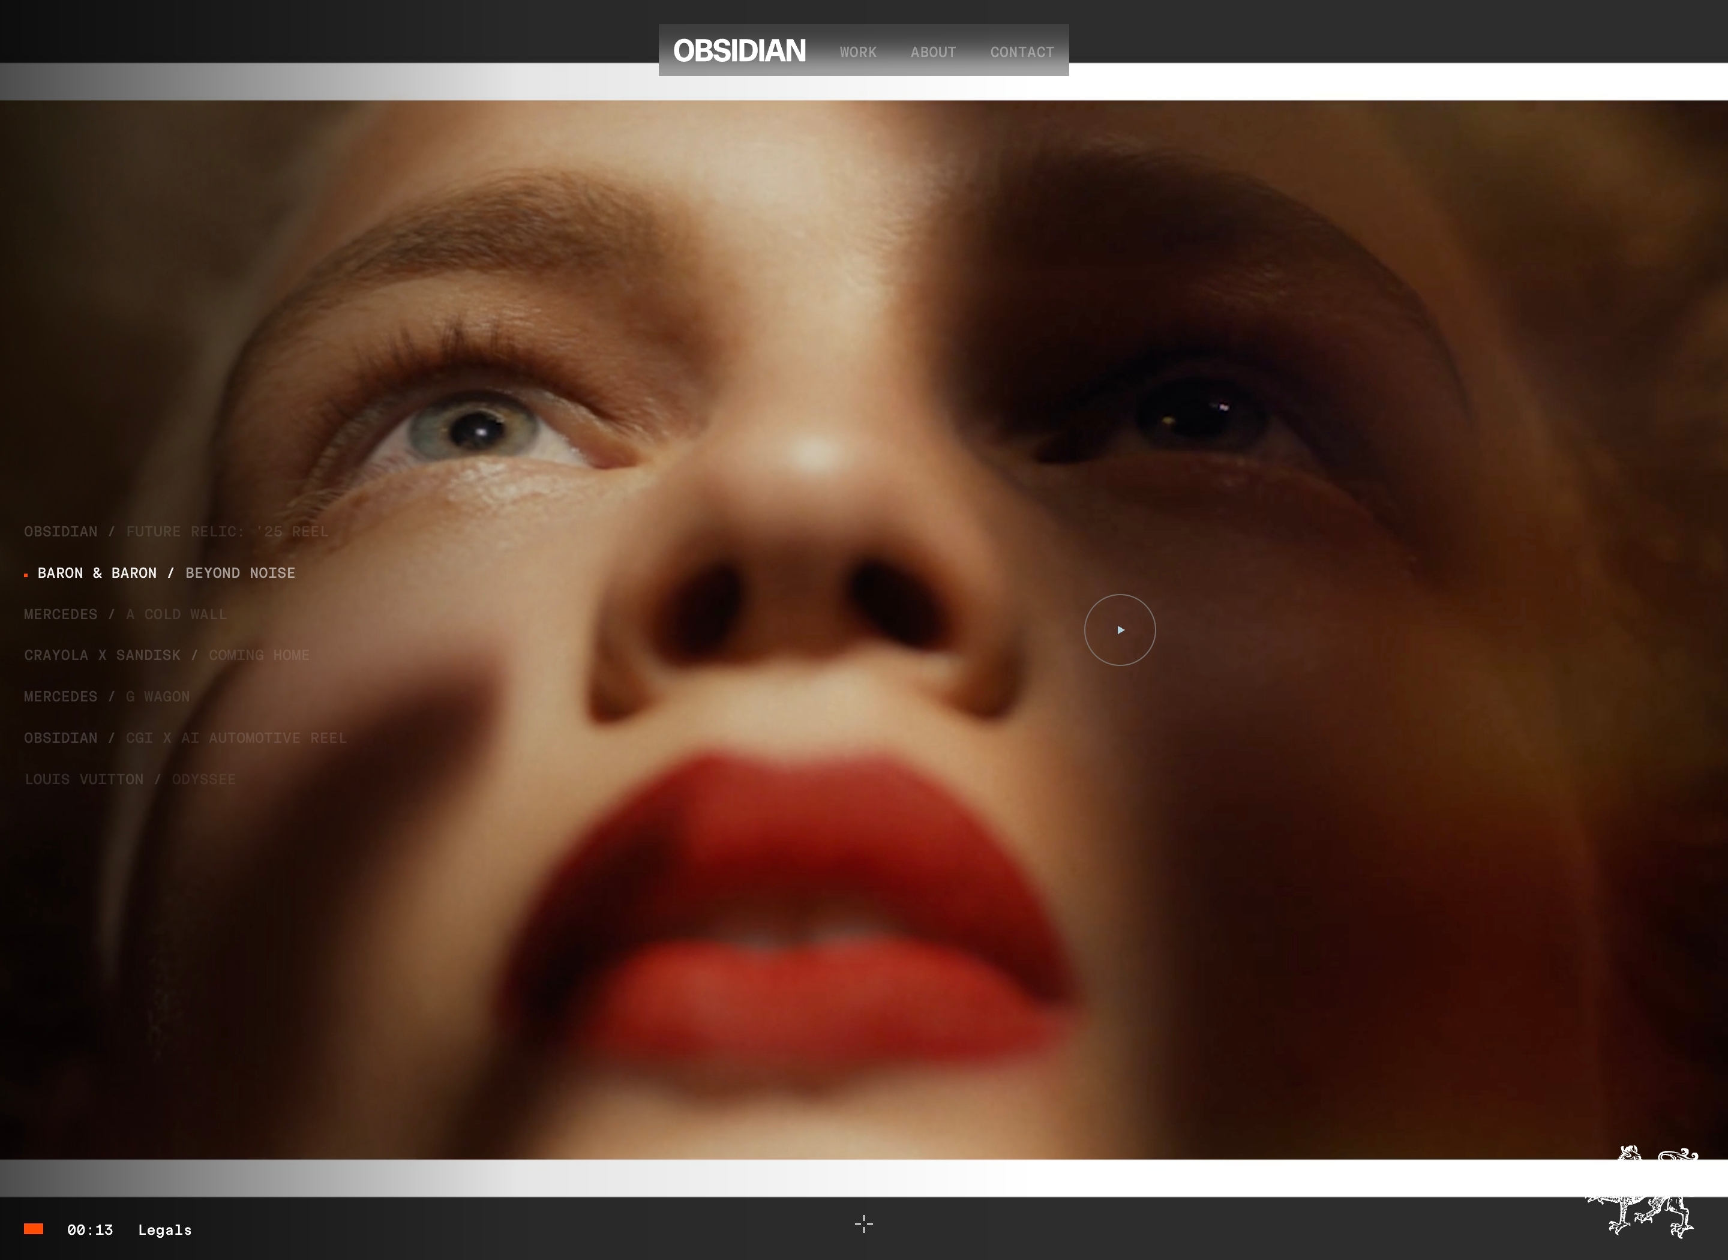Select MERCEDES / G WAGON project
The image size is (1728, 1260).
coord(107,697)
